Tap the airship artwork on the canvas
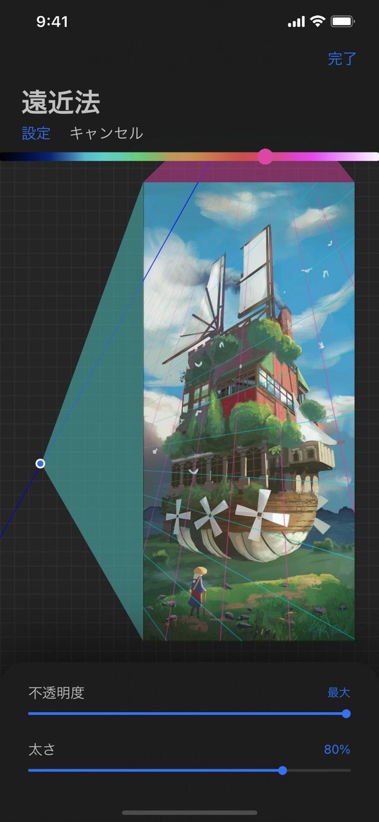 point(249,411)
